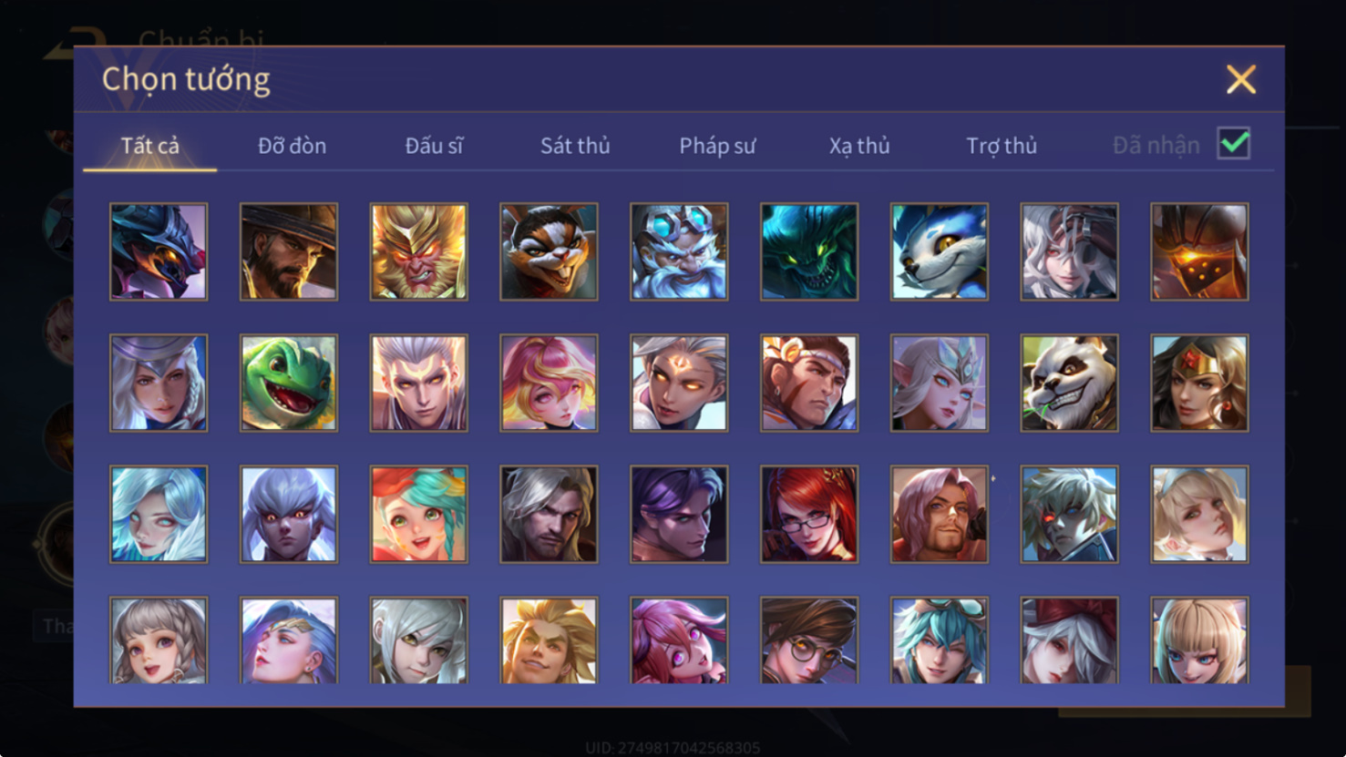Show the Sát thủ heroes tab

point(575,146)
